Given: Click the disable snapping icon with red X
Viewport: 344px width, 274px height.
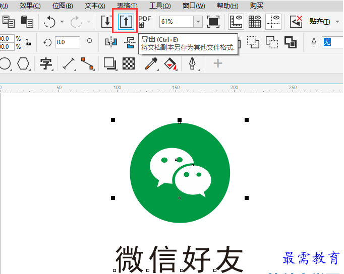Looking at the screenshot, I should tap(296, 22).
